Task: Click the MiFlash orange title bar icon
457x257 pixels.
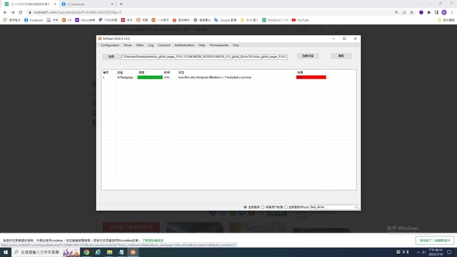Action: [100, 39]
